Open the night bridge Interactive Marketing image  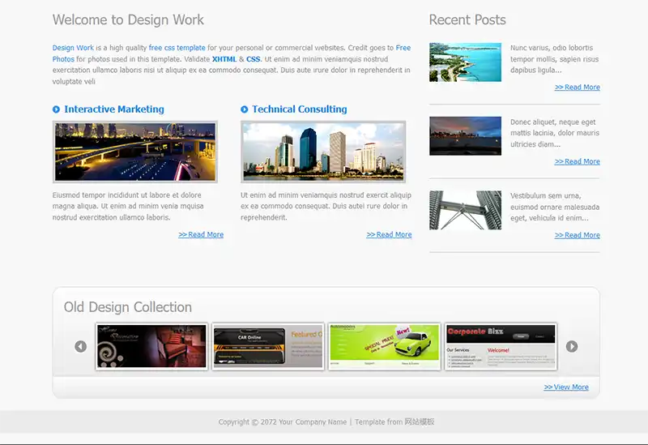point(135,152)
